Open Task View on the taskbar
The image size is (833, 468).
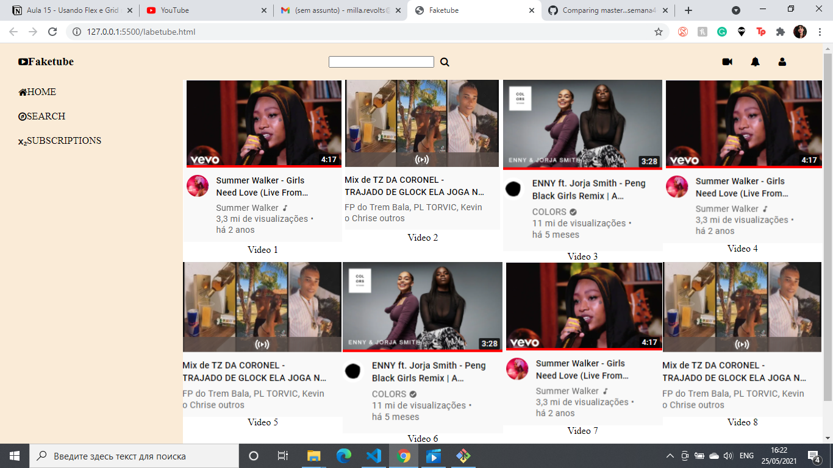(x=283, y=456)
